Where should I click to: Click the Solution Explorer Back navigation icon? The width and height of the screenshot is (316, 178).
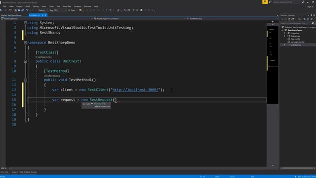click(x=282, y=19)
